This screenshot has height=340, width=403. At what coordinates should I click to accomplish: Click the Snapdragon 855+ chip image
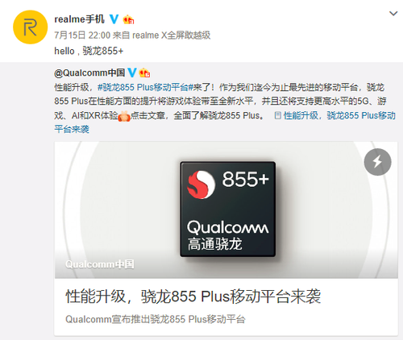pos(227,209)
